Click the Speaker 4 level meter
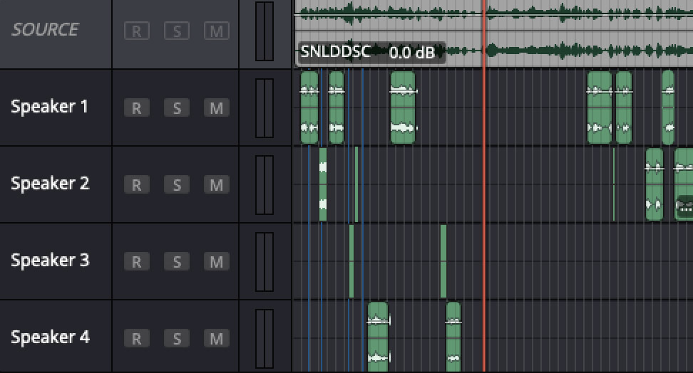Viewport: 693px width, 373px height. pos(265,339)
